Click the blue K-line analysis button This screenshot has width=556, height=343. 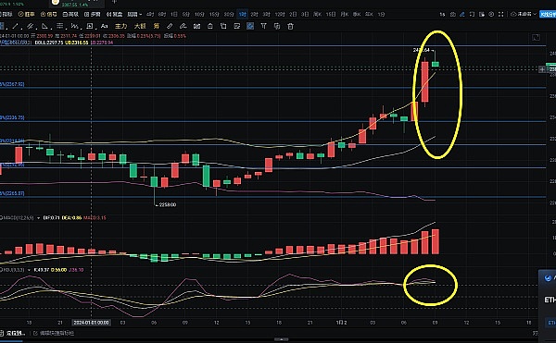(x=548, y=14)
